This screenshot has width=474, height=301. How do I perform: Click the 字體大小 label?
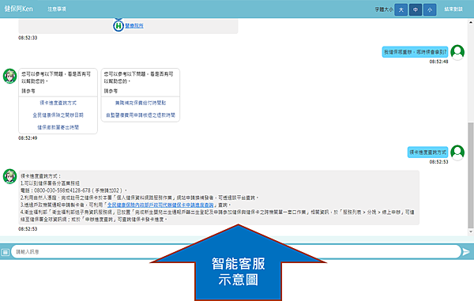(x=384, y=9)
